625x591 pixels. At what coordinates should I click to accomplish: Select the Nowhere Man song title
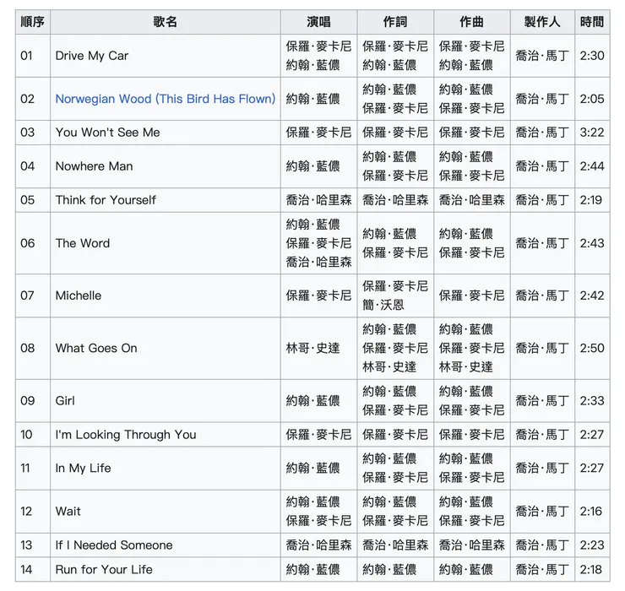pos(94,166)
